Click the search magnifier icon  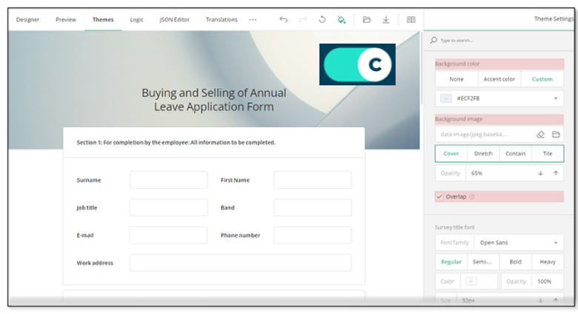coord(433,40)
